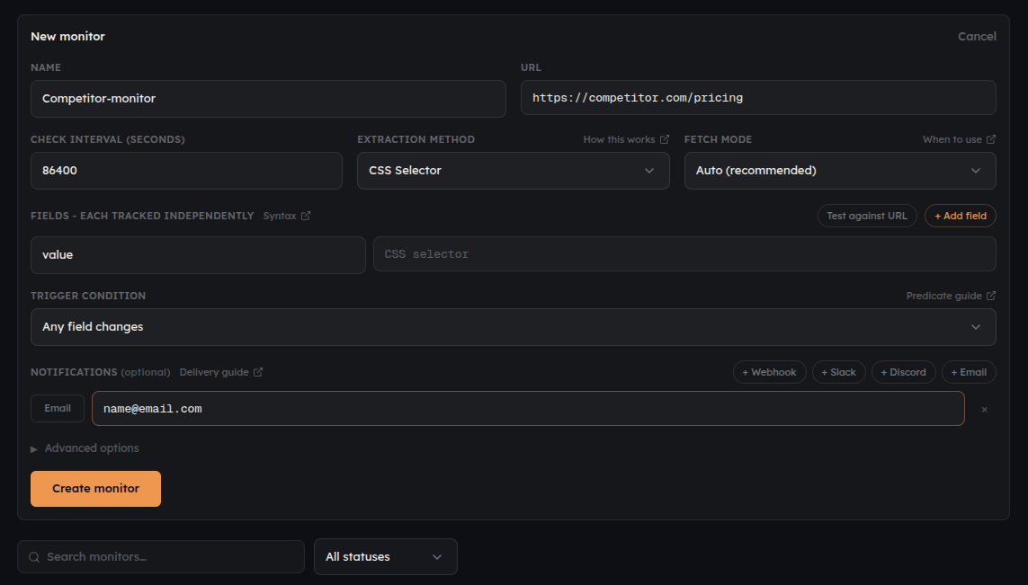Image resolution: width=1028 pixels, height=585 pixels.
Task: Click the magnifier icon in Search monitors
Action: click(34, 557)
